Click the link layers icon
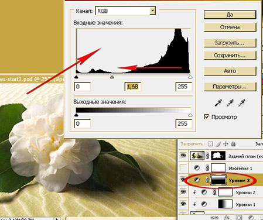This screenshot has width=263, height=220. (214, 218)
